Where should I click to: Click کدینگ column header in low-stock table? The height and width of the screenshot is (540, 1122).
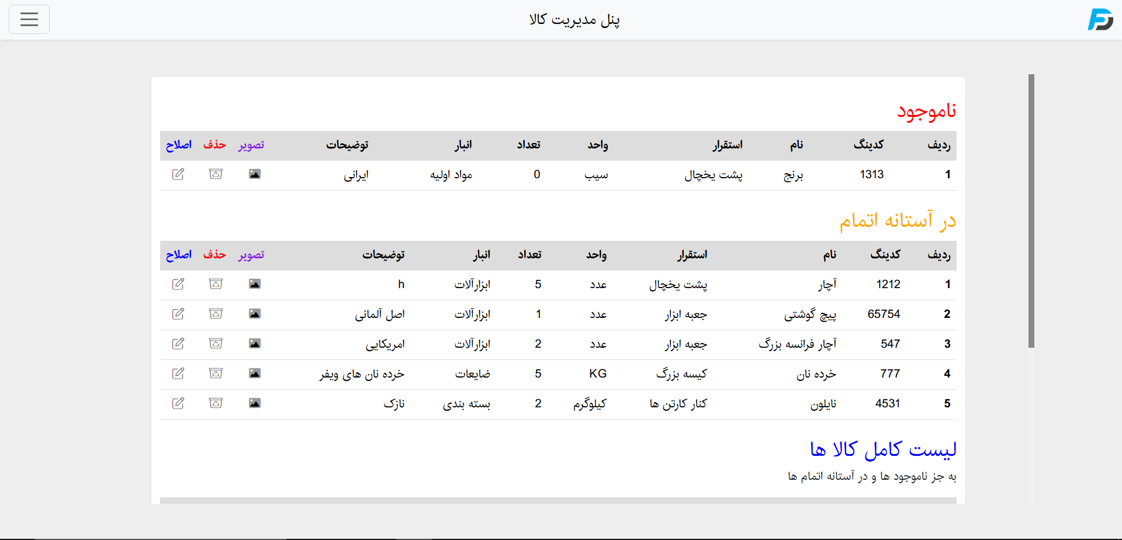point(885,255)
